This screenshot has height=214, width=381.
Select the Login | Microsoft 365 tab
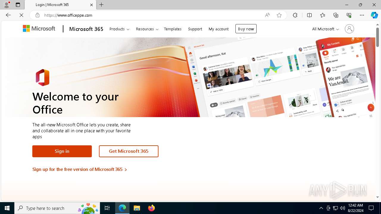click(60, 5)
